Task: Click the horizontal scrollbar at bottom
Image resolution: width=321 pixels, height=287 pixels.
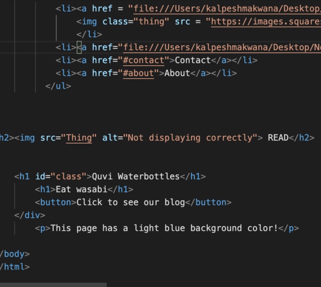Action: tap(53, 284)
